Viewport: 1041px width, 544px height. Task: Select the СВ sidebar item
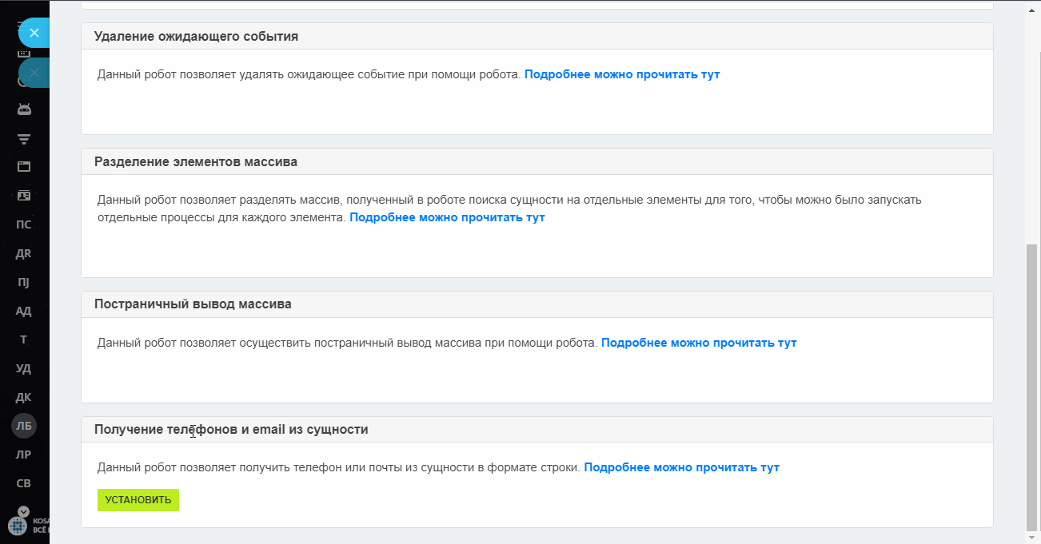[24, 483]
